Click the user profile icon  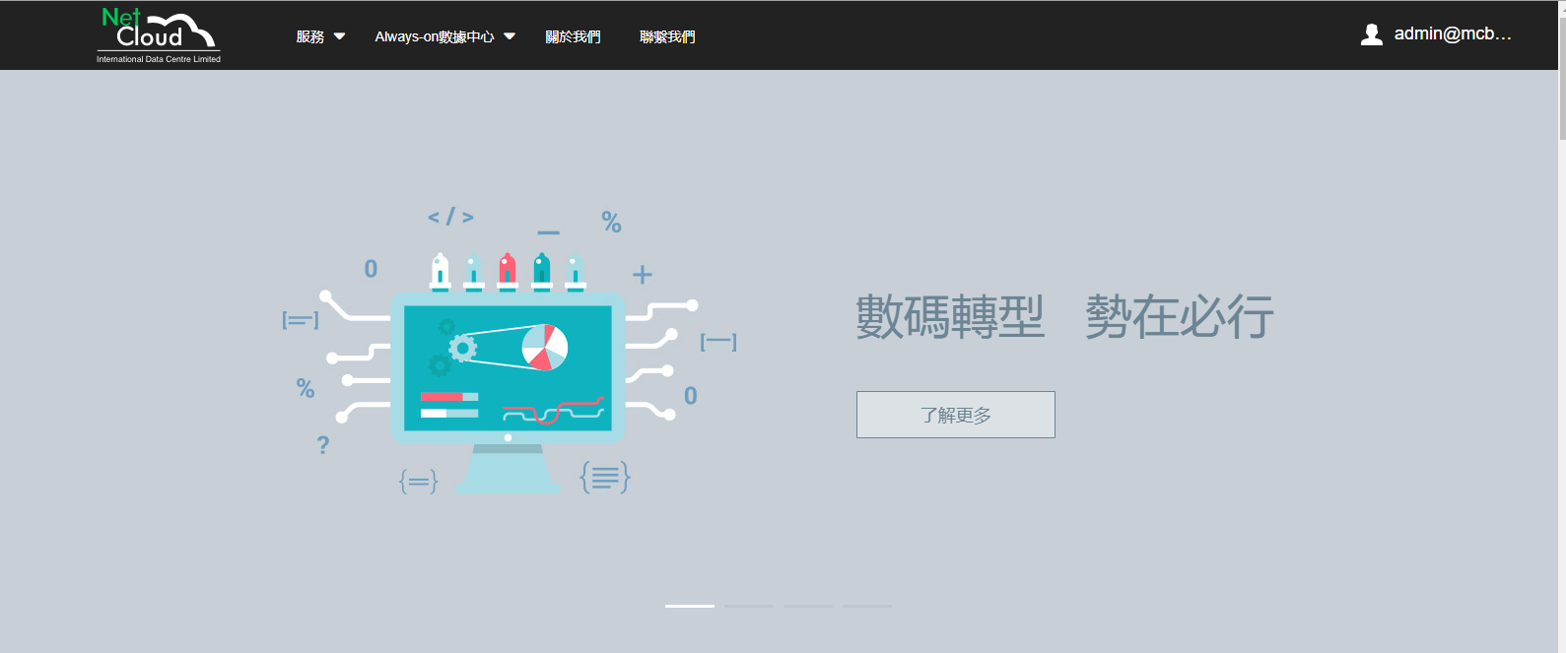tap(1371, 34)
